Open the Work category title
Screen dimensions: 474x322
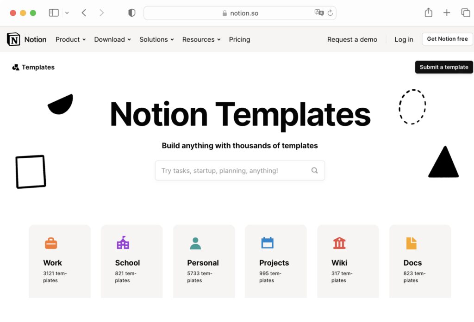tap(53, 263)
